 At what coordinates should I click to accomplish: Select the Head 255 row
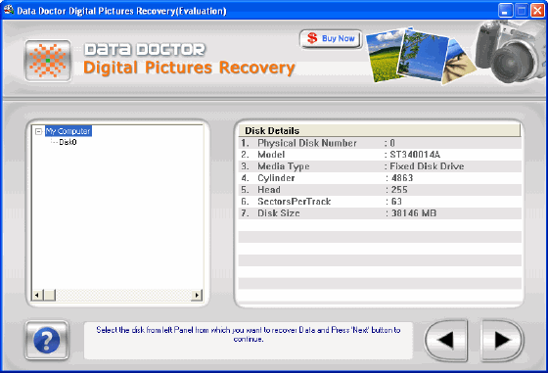tap(380, 190)
